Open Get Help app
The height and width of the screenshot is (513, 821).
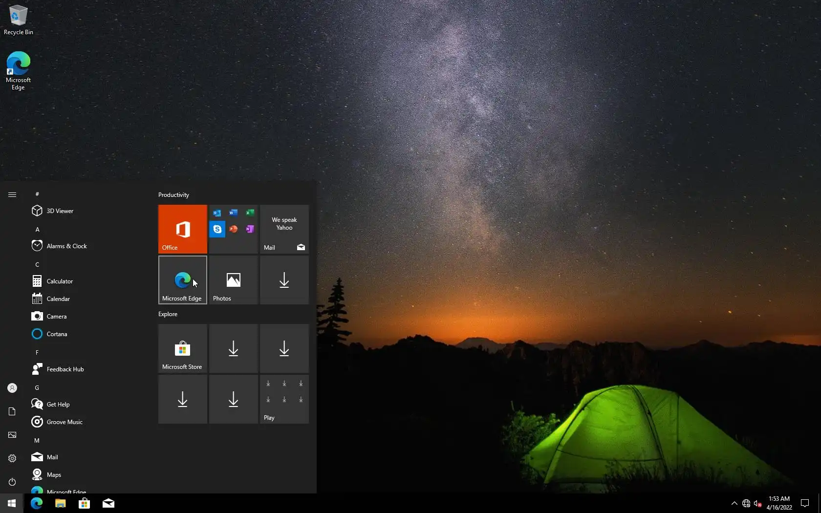pos(88,404)
